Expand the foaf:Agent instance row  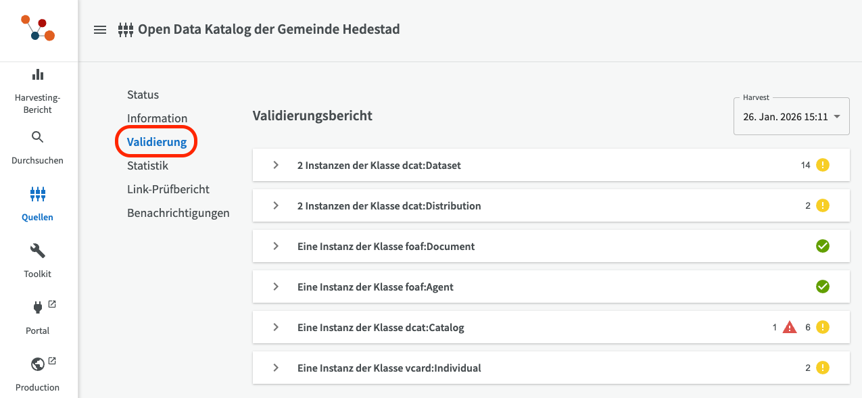pos(276,287)
